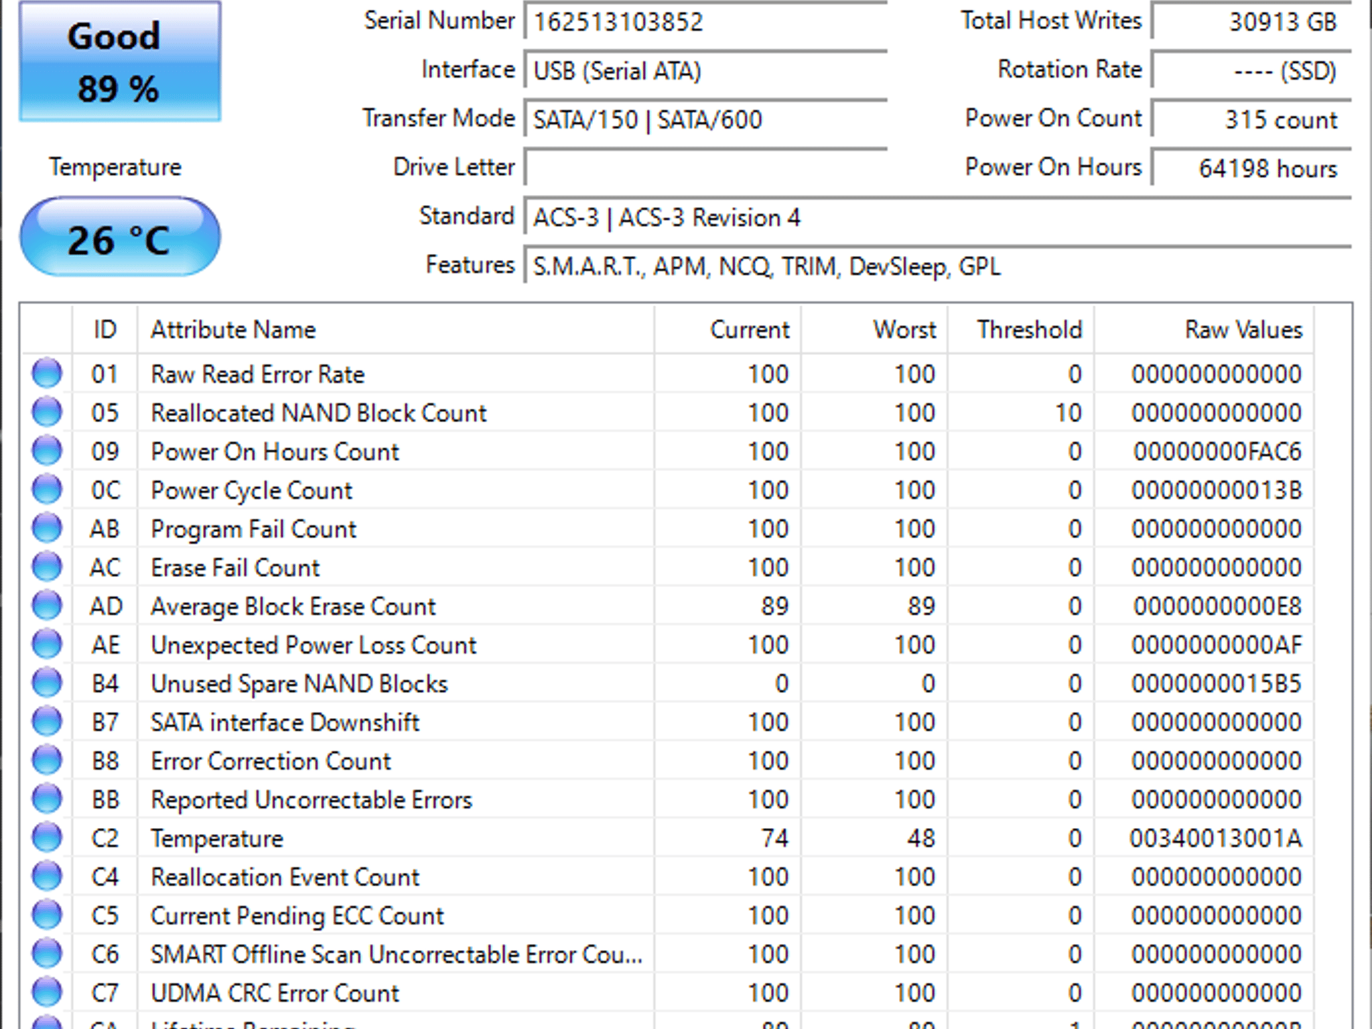Select the Error Correction Count attribute name
1372x1029 pixels.
pyautogui.click(x=271, y=761)
